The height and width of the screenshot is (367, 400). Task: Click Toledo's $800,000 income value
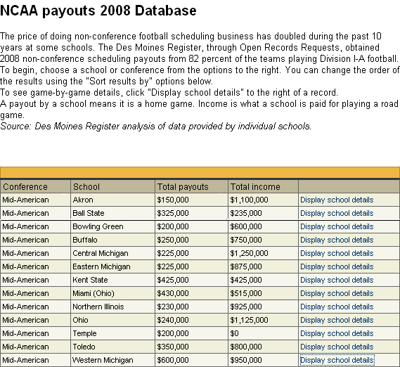pos(246,347)
